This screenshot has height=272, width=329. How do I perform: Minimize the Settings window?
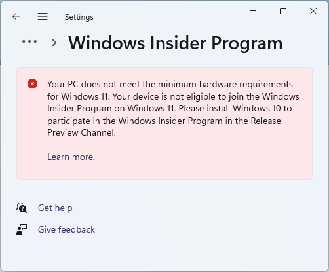(x=253, y=11)
